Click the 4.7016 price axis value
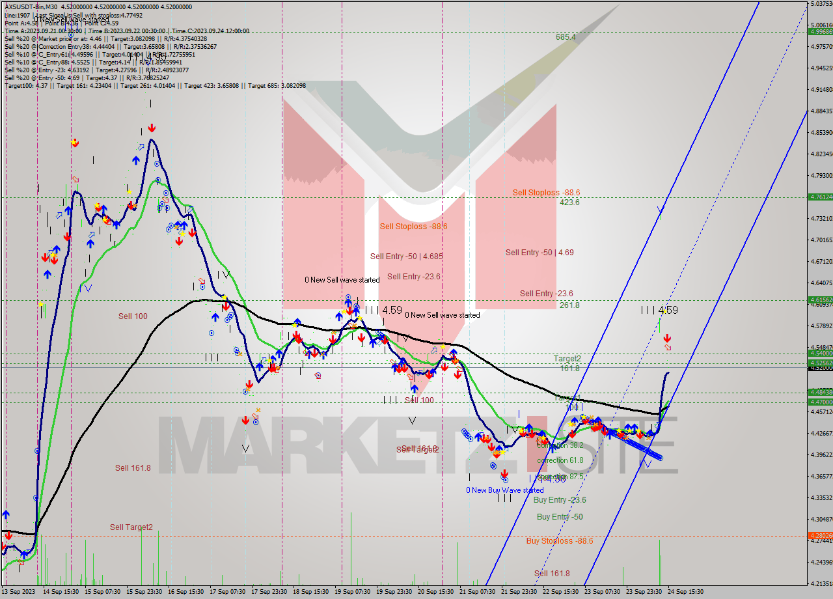The height and width of the screenshot is (599, 833). coord(821,240)
